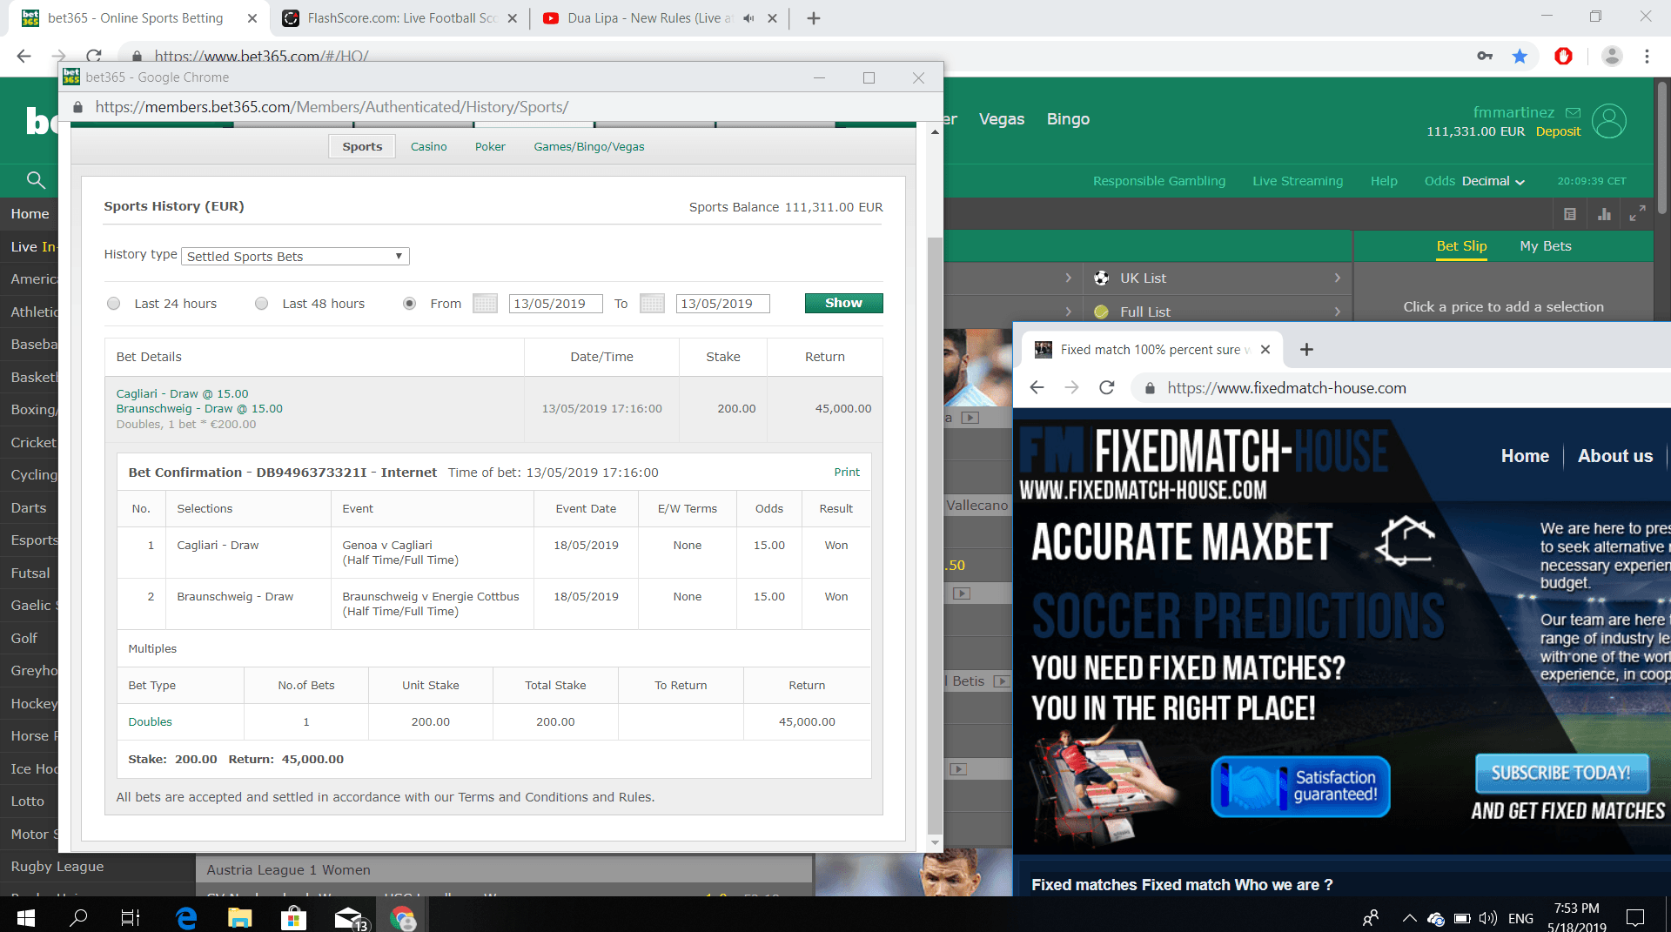Open the Opera-style red extension icon
1671x932 pixels.
pyautogui.click(x=1564, y=57)
